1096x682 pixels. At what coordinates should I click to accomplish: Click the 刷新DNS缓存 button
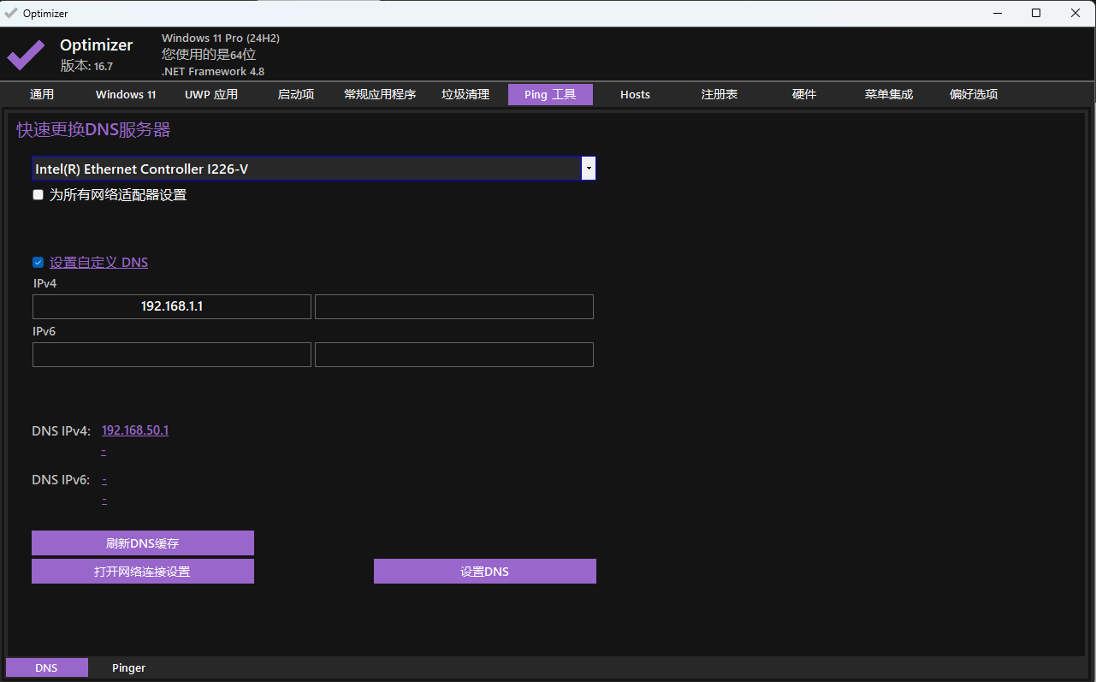pyautogui.click(x=142, y=543)
